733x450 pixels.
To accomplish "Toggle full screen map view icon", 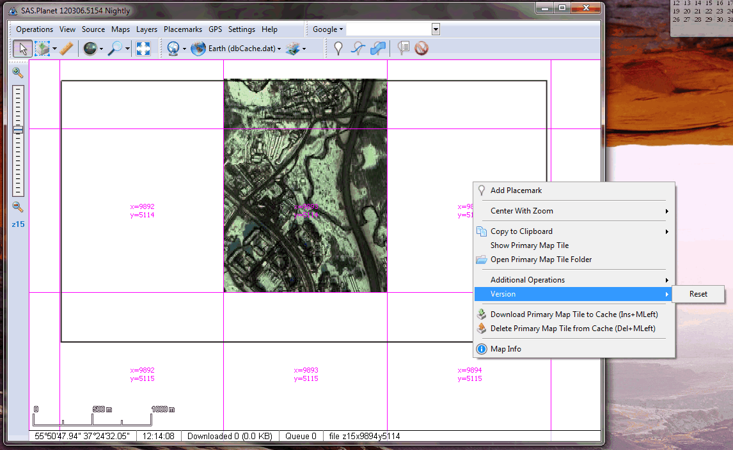I will tap(143, 49).
